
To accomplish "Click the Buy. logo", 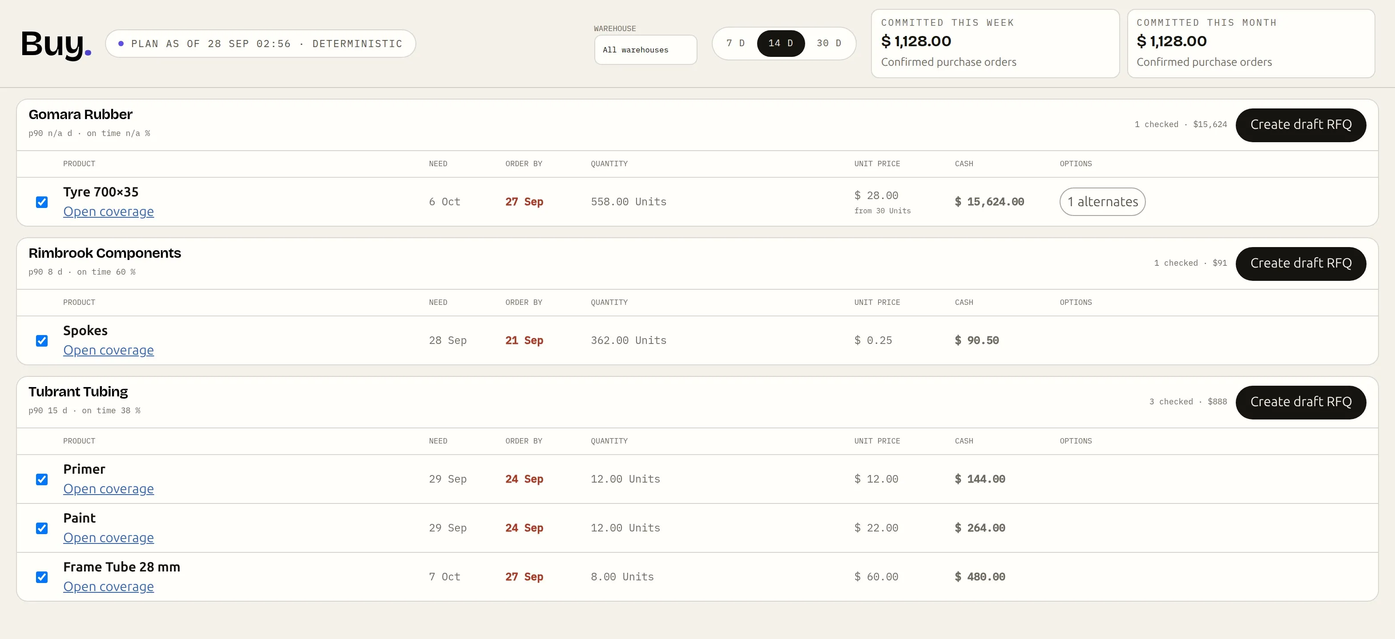I will pos(56,44).
